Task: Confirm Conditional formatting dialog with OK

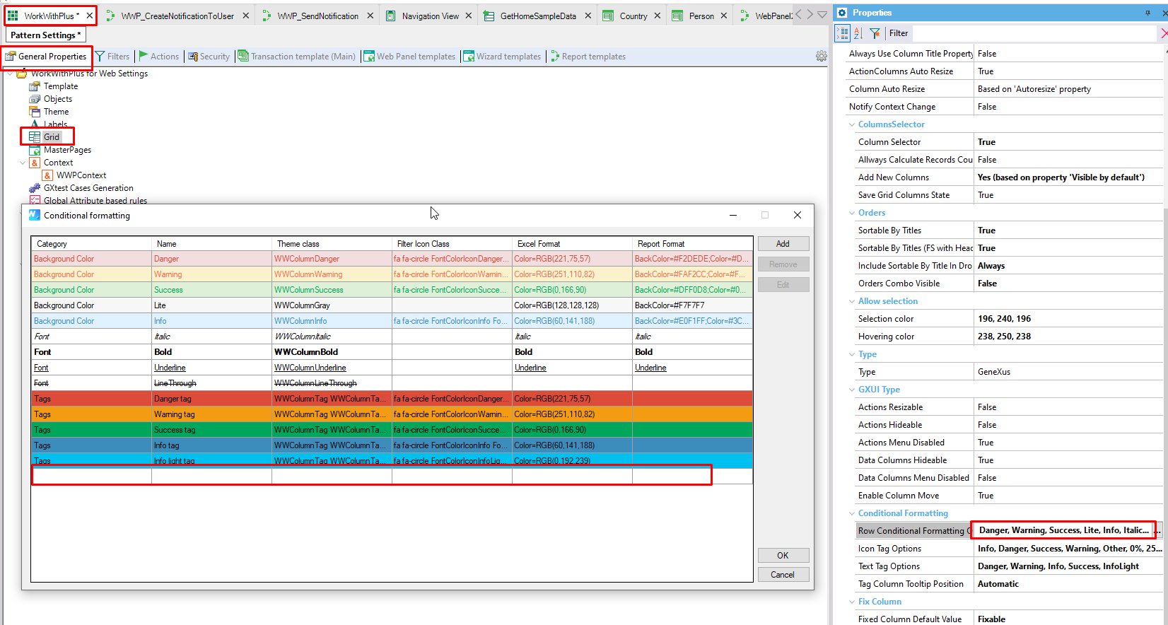Action: (x=783, y=555)
